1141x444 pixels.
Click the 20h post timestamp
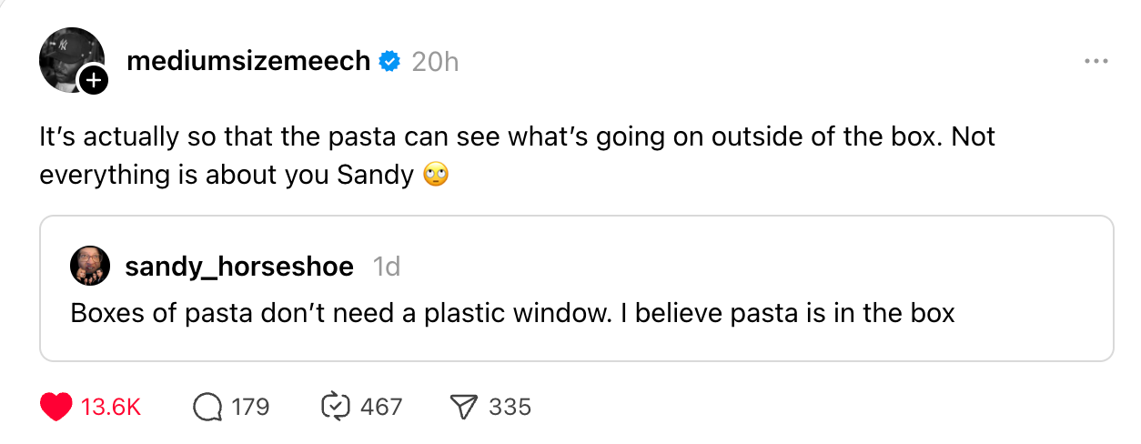pos(435,62)
